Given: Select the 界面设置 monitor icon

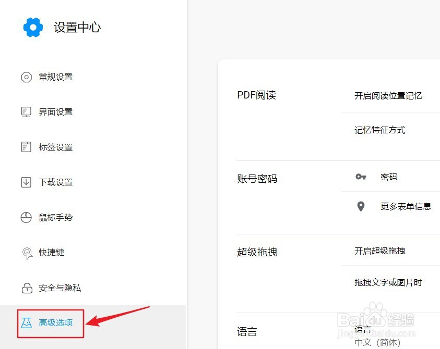Looking at the screenshot, I should (26, 111).
